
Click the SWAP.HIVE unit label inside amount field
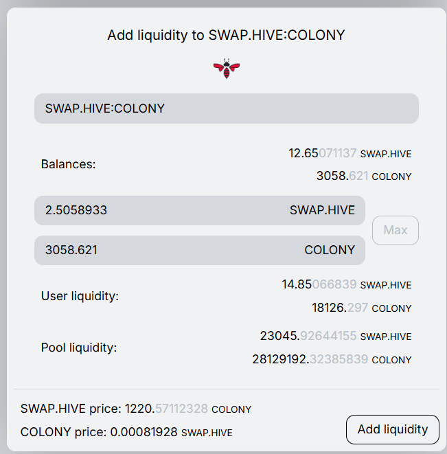pyautogui.click(x=322, y=210)
